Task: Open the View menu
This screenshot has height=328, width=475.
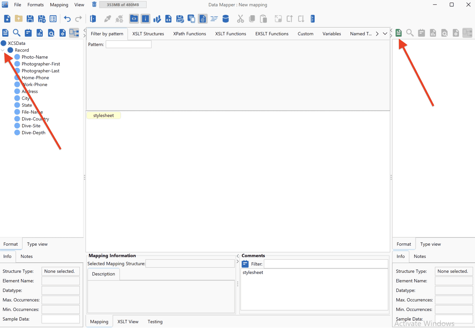Action: 79,5
